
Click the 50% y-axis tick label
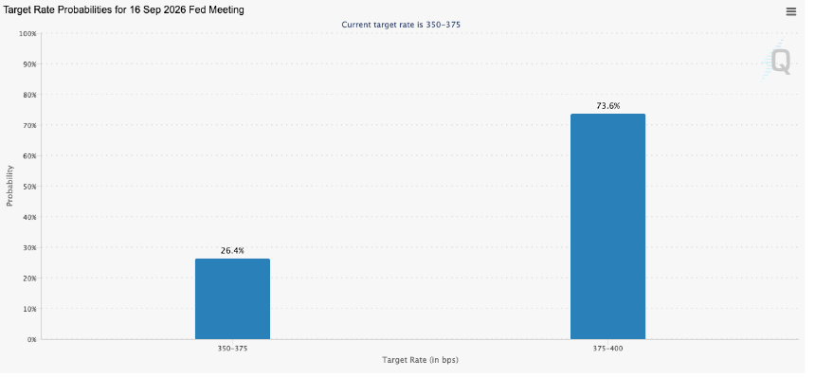(x=29, y=187)
